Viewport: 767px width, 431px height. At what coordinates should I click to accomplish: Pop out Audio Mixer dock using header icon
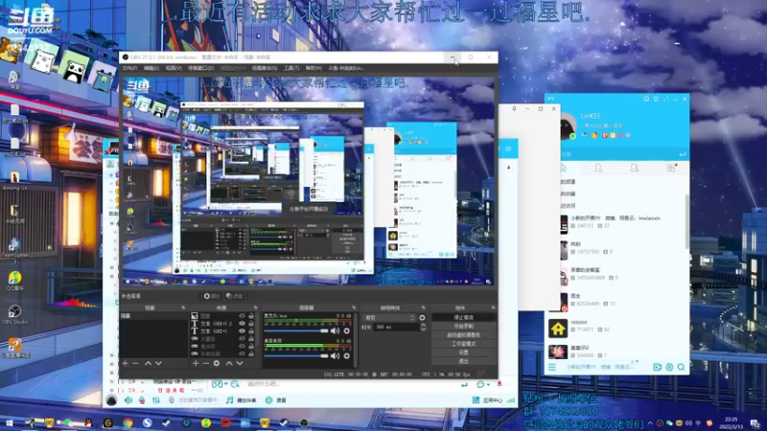pos(354,307)
